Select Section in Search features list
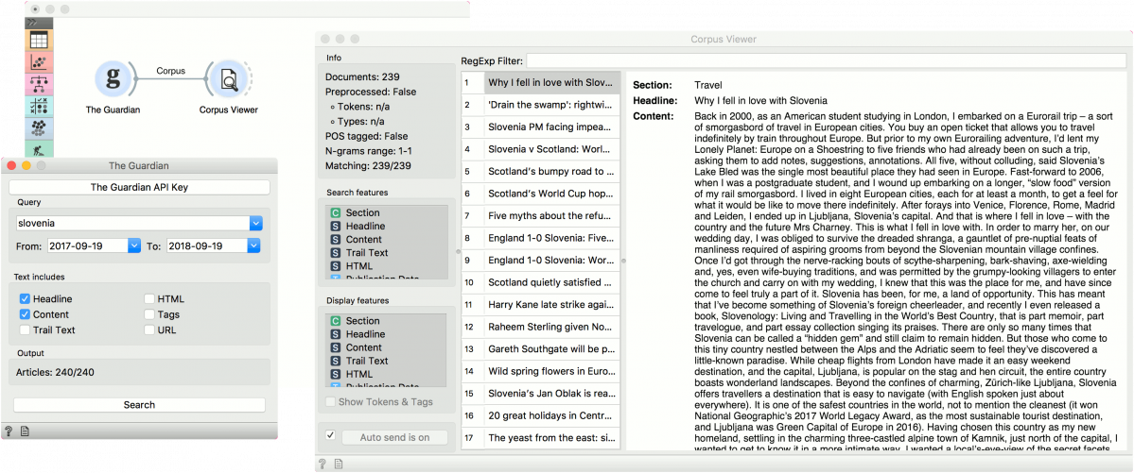 (386, 213)
